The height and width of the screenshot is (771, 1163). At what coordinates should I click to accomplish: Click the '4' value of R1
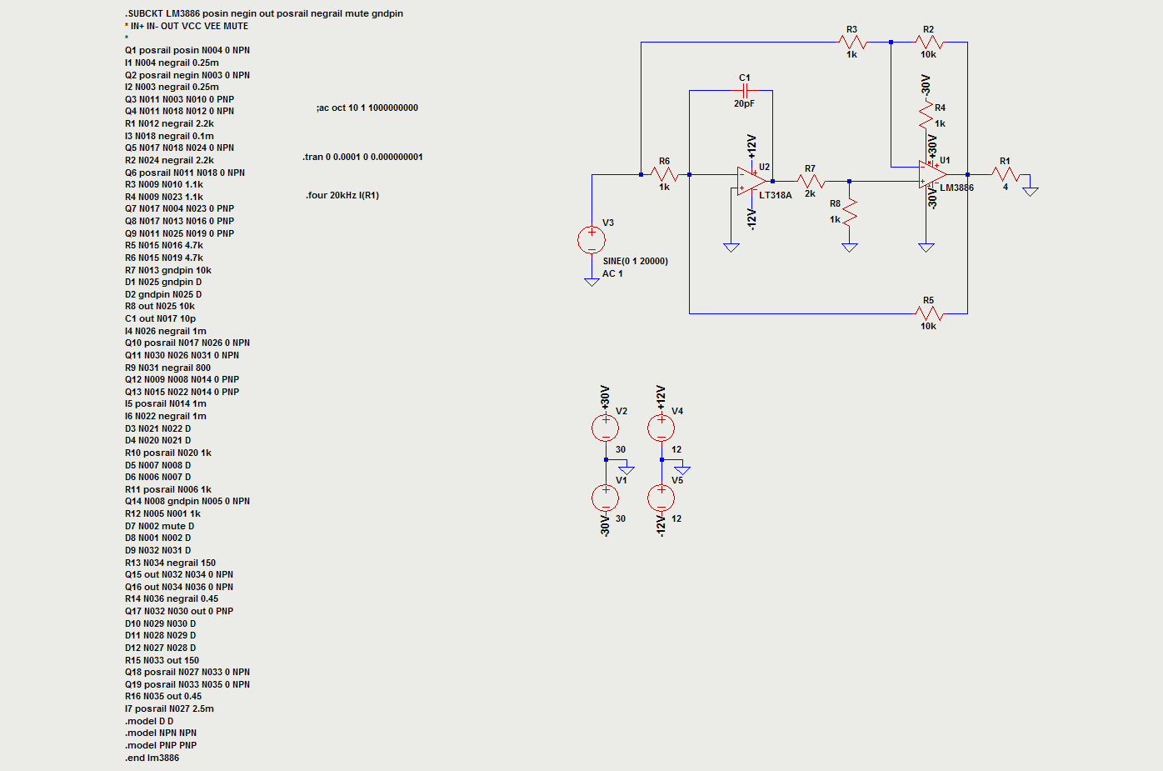(1006, 187)
